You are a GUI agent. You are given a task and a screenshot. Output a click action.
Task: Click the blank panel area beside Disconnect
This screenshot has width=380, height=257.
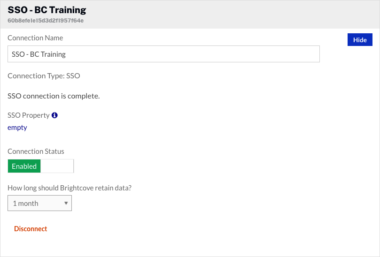(188, 229)
